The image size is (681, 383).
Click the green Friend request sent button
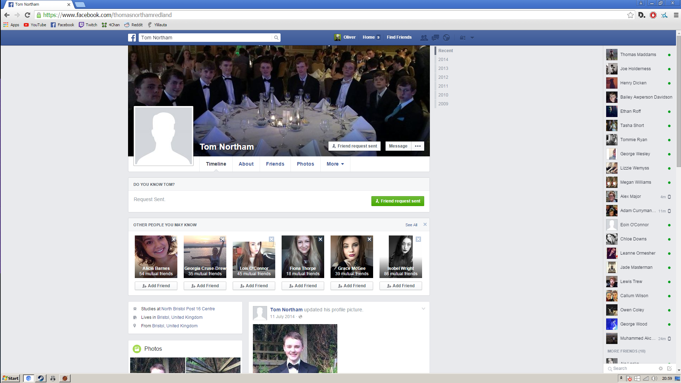(x=398, y=201)
